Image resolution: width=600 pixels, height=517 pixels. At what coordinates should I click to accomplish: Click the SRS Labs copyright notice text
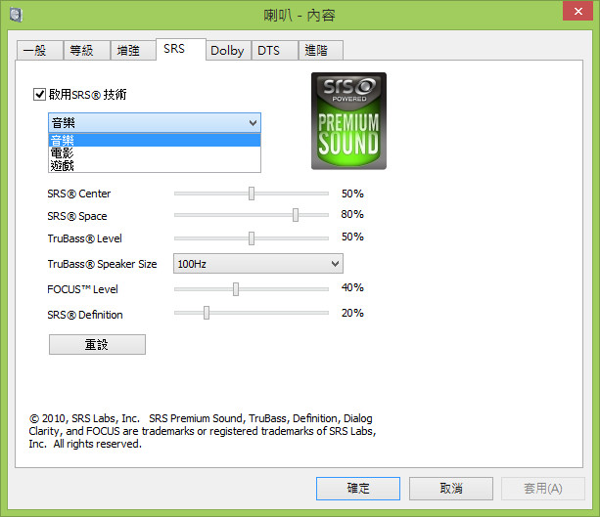point(203,431)
